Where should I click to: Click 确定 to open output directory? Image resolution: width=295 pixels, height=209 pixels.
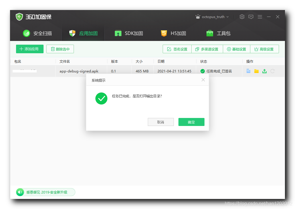pos(191,122)
